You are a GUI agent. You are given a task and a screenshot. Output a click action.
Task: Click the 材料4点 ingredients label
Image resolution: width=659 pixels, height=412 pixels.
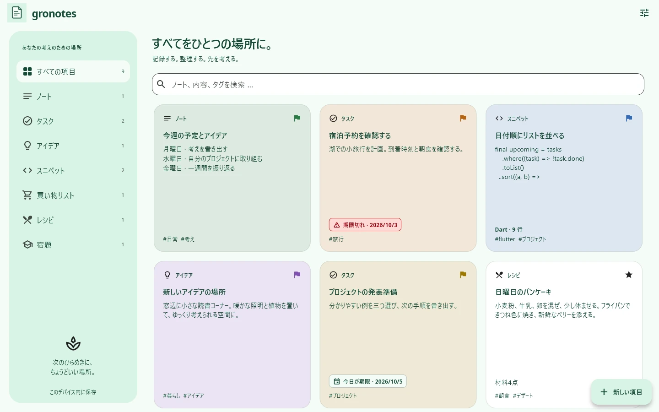506,382
